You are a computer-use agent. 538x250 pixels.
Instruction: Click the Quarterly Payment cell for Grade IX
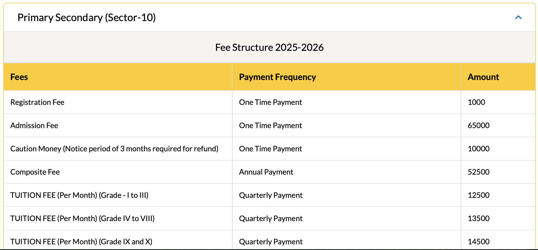coord(270,241)
